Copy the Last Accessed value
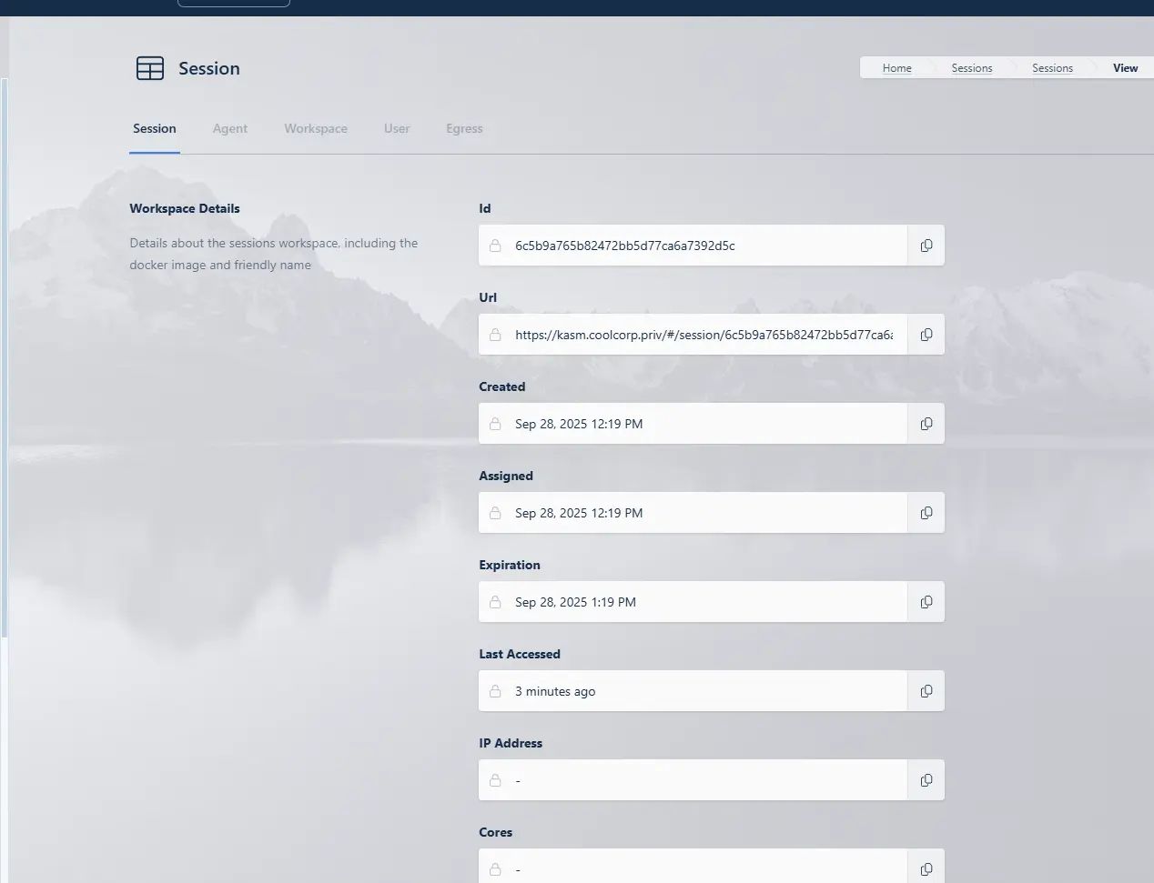The width and height of the screenshot is (1154, 883). click(x=926, y=691)
